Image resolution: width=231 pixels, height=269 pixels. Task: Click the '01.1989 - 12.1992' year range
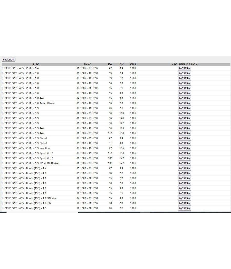pos(87,123)
